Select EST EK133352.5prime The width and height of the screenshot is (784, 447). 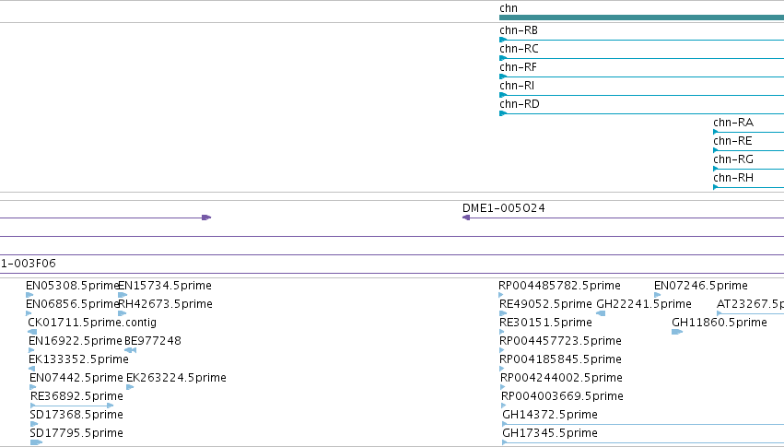pos(78,359)
